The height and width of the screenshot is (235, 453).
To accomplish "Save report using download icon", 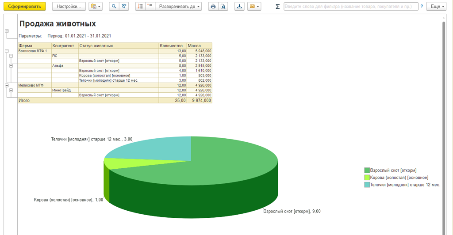I will pyautogui.click(x=239, y=7).
